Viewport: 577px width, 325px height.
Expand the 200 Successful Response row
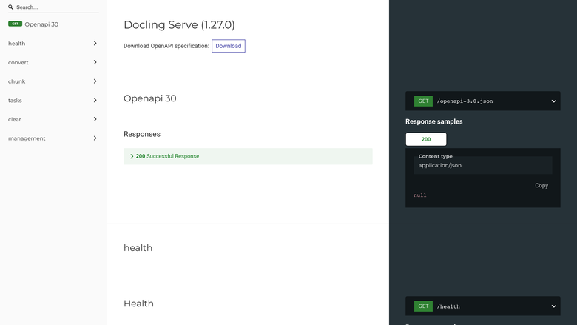pyautogui.click(x=248, y=156)
